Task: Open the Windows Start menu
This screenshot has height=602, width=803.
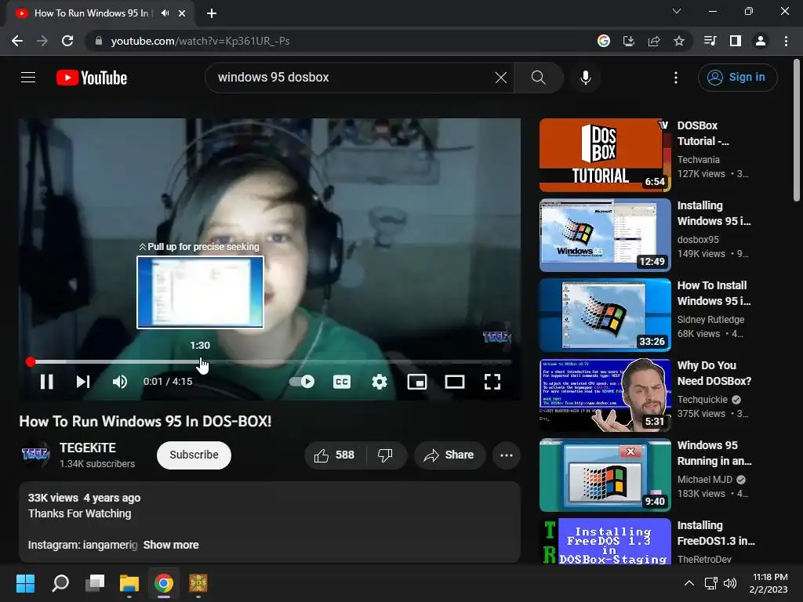Action: click(x=25, y=583)
